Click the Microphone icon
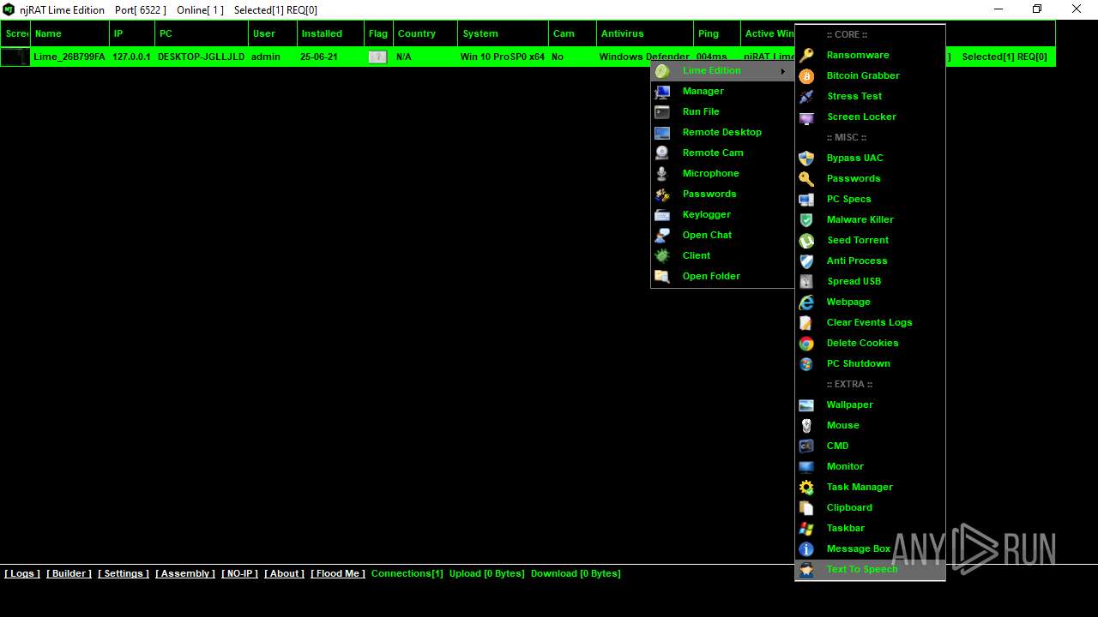The width and height of the screenshot is (1098, 617). [662, 173]
